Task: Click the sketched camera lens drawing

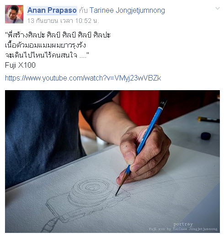Action: 91,189
